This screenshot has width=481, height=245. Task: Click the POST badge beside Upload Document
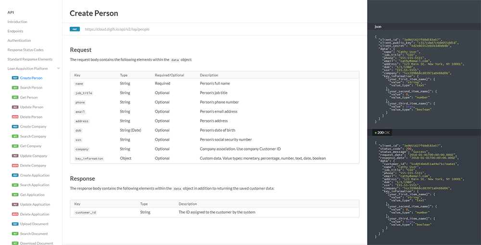coord(15,224)
